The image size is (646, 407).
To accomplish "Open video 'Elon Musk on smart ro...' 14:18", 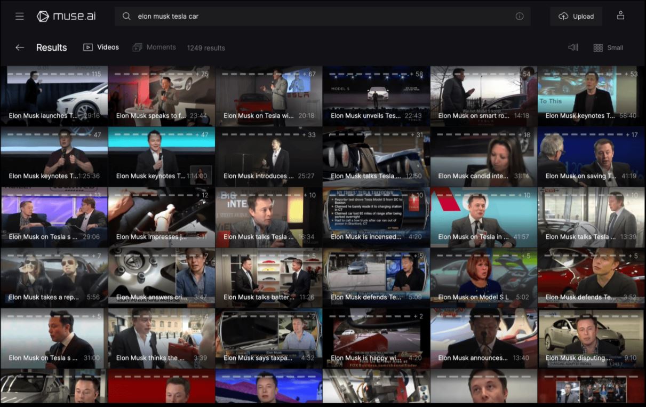I will tap(484, 96).
